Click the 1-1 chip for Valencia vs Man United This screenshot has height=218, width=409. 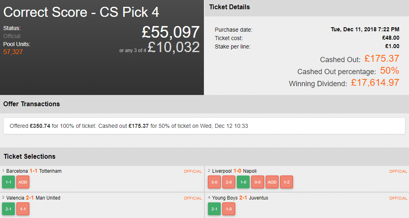(x=23, y=209)
